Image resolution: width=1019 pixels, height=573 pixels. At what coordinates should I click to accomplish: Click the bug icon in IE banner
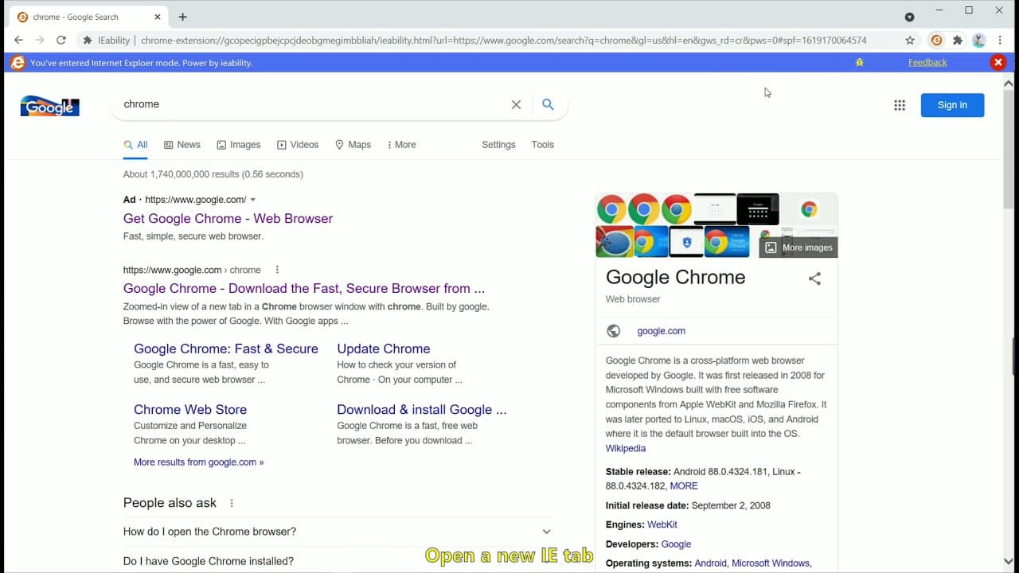click(x=859, y=62)
